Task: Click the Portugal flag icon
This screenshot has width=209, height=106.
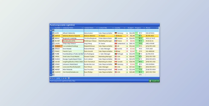Action: (116, 54)
